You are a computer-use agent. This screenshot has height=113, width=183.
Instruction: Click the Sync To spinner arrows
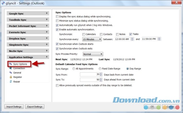(101, 80)
